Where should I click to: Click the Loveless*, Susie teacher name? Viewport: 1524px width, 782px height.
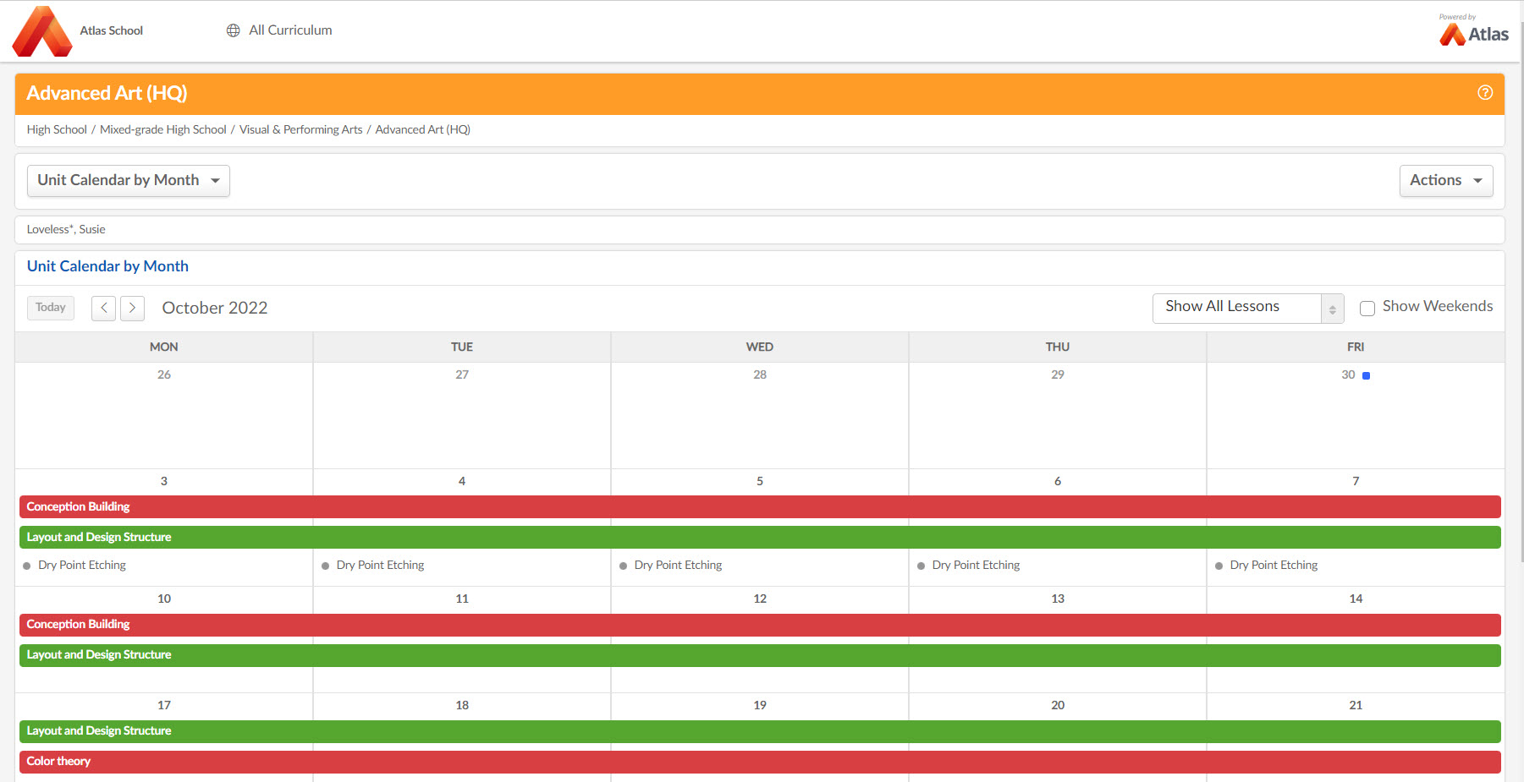coord(66,229)
